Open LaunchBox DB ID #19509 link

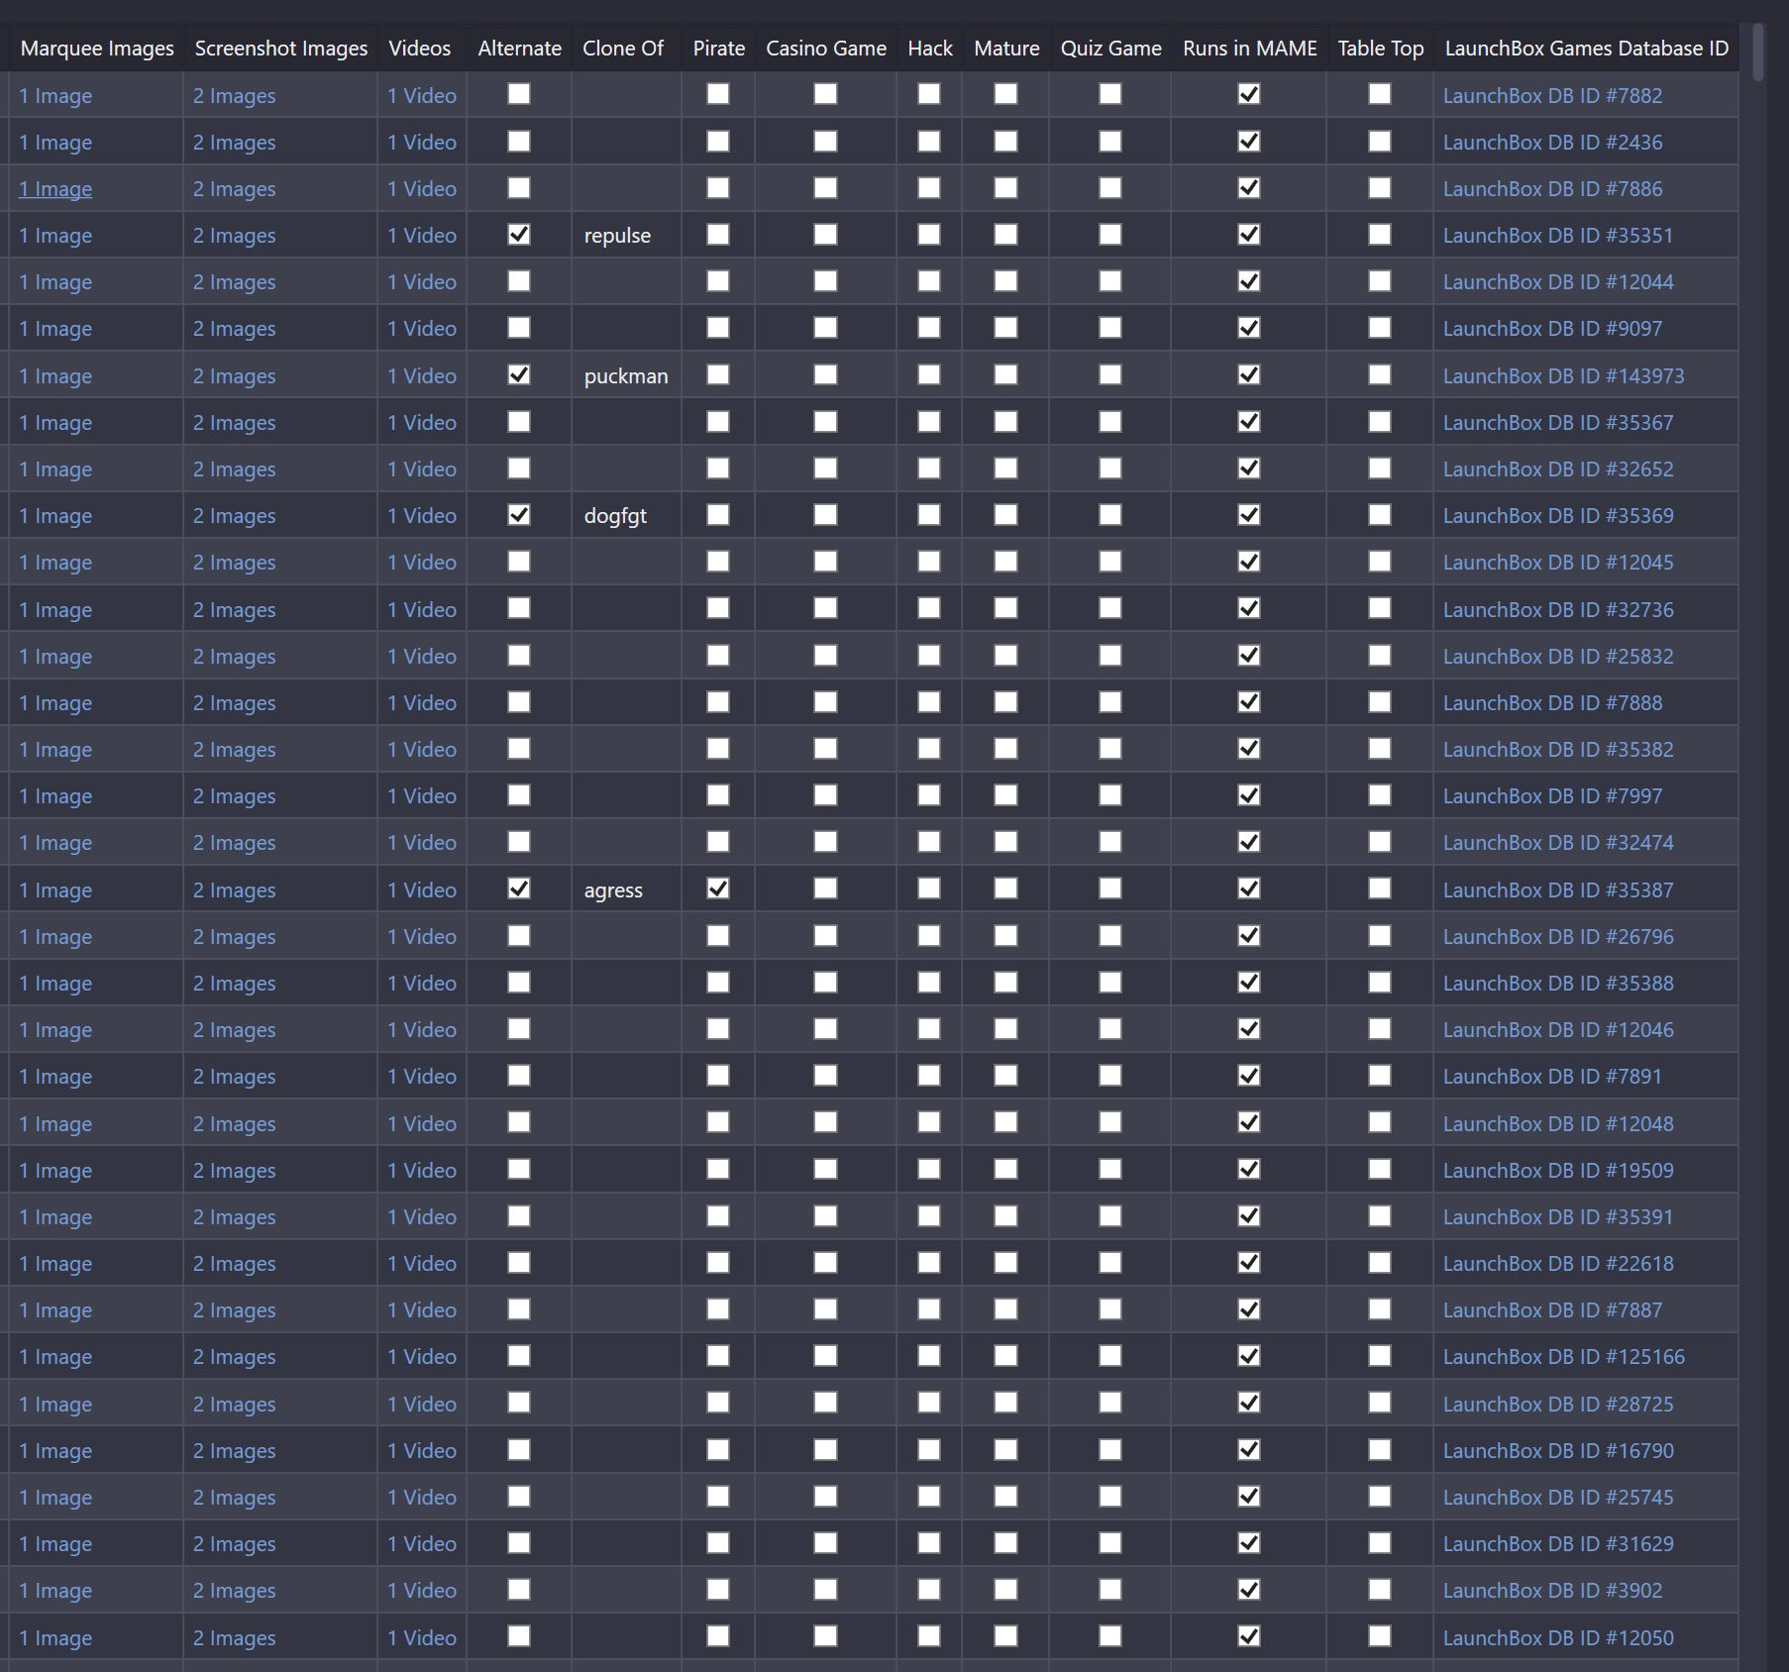[x=1558, y=1171]
